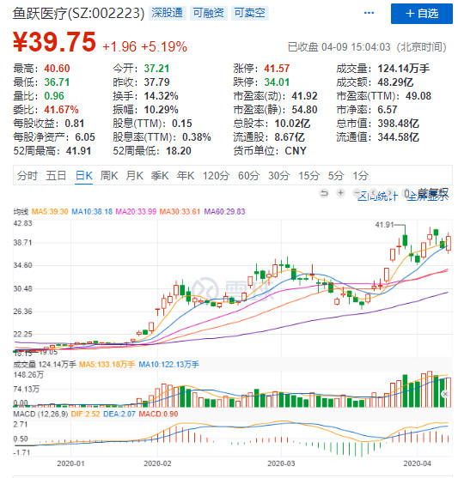Click the 委比 value 41.67%
Viewport: 458px width, 478px height.
pos(61,110)
